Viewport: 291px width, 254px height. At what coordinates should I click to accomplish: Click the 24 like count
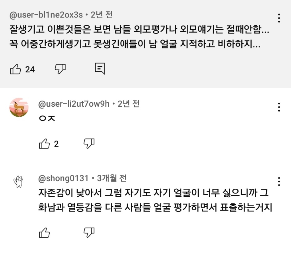pyautogui.click(x=30, y=70)
